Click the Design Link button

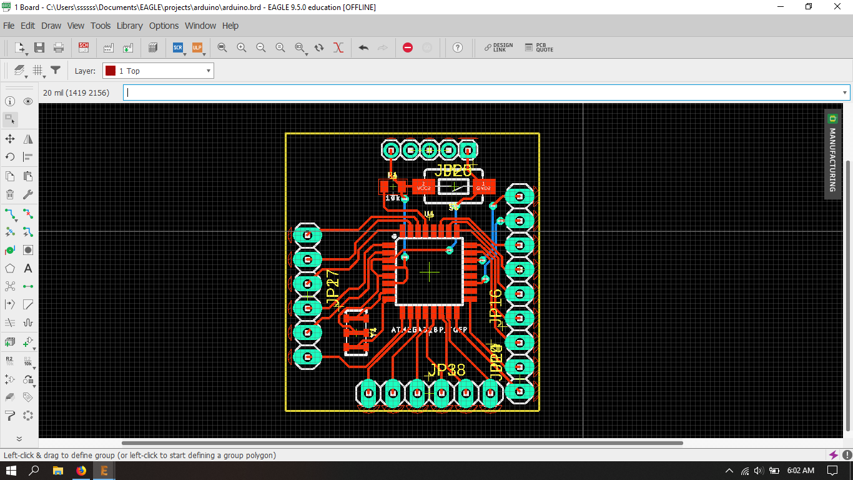[498, 47]
